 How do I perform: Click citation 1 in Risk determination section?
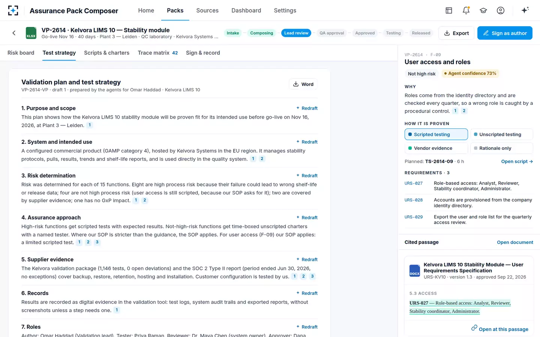point(136,200)
